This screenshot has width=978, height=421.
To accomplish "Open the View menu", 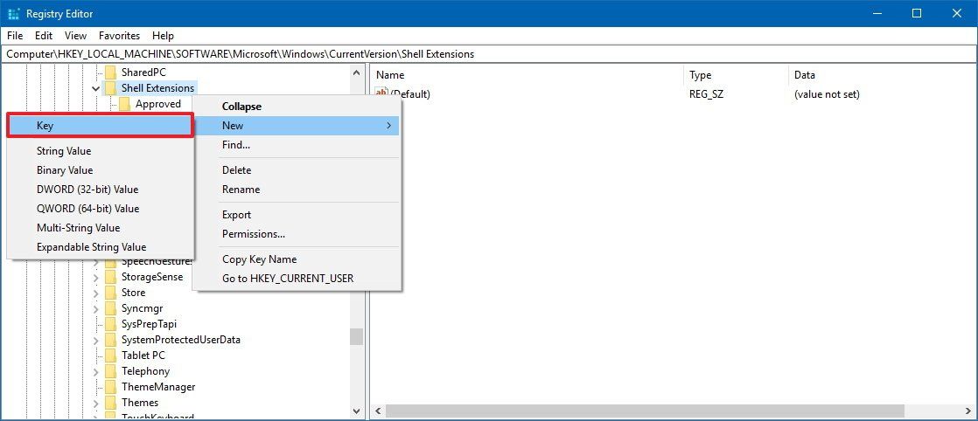I will coord(75,36).
